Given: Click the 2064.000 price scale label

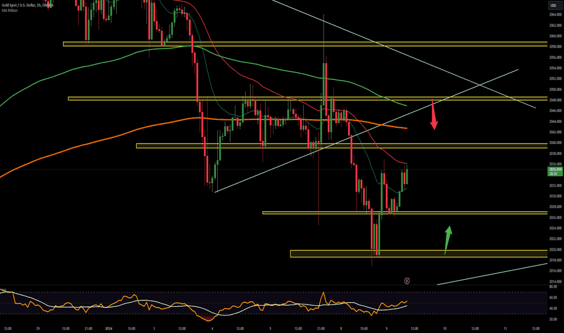Looking at the screenshot, I should coord(556,15).
